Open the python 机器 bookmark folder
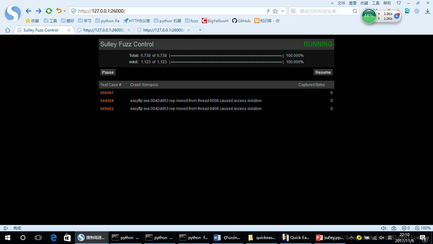Image resolution: width=433 pixels, height=244 pixels. pyautogui.click(x=167, y=21)
